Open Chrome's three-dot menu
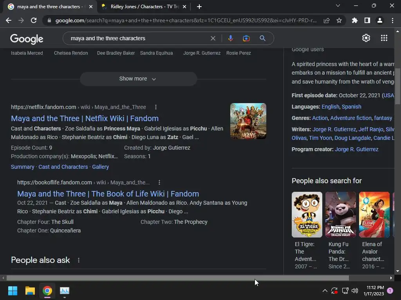This screenshot has height=300, width=401. tap(392, 20)
